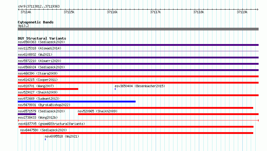Open the nsv818701 (Wang2007) label
The image size is (267, 151).
pyautogui.click(x=36, y=86)
